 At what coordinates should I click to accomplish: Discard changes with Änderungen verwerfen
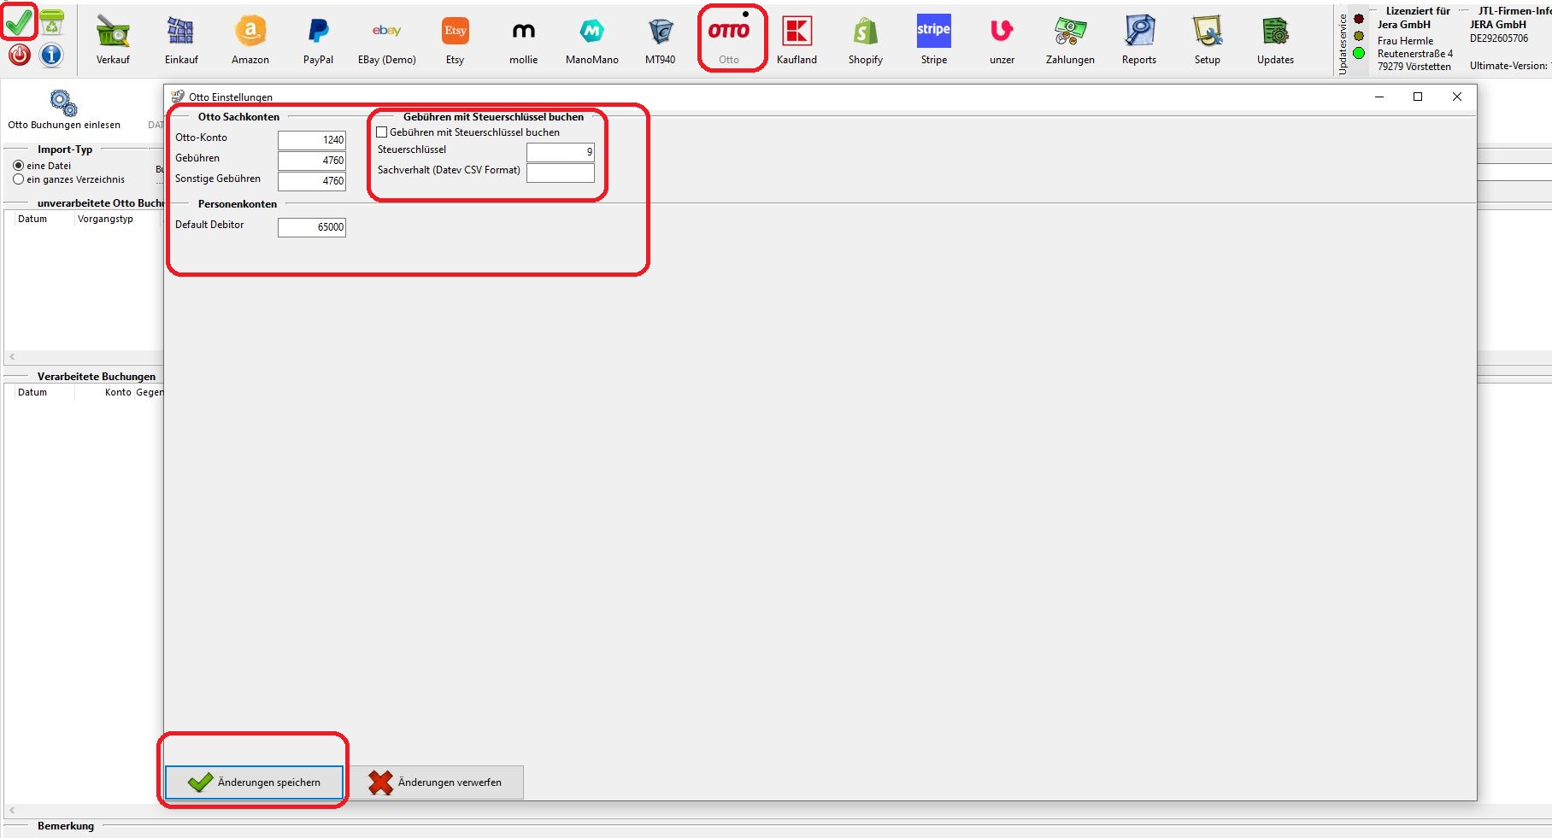(x=436, y=782)
